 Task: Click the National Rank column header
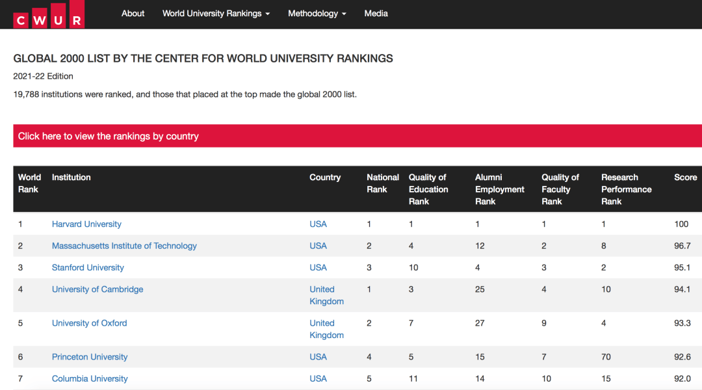pyautogui.click(x=383, y=183)
